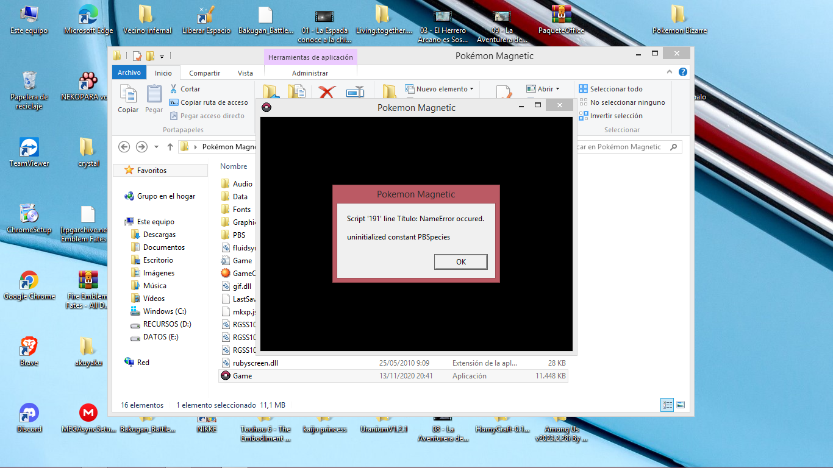Click the Cortar scissors icon
Screen dimensions: 833x468
click(174, 89)
